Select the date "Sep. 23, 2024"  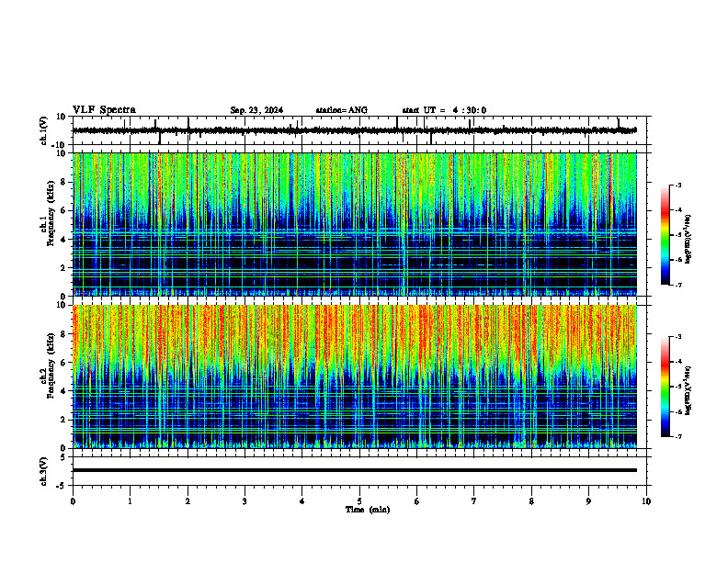[x=256, y=110]
